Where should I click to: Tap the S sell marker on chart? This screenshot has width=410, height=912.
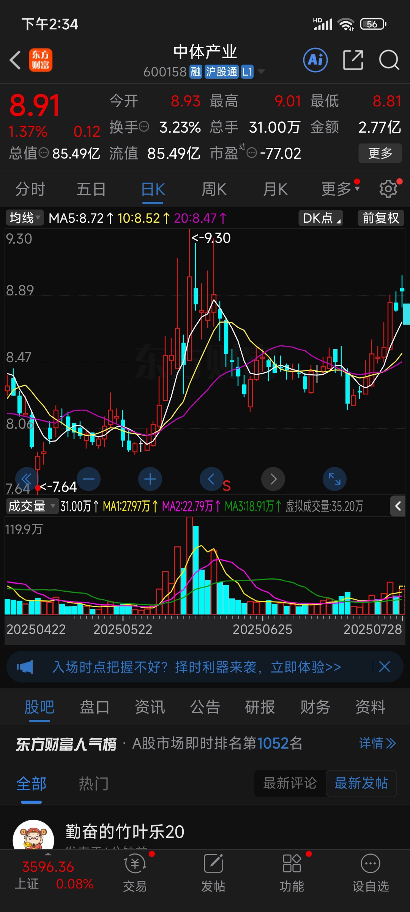coord(227,486)
